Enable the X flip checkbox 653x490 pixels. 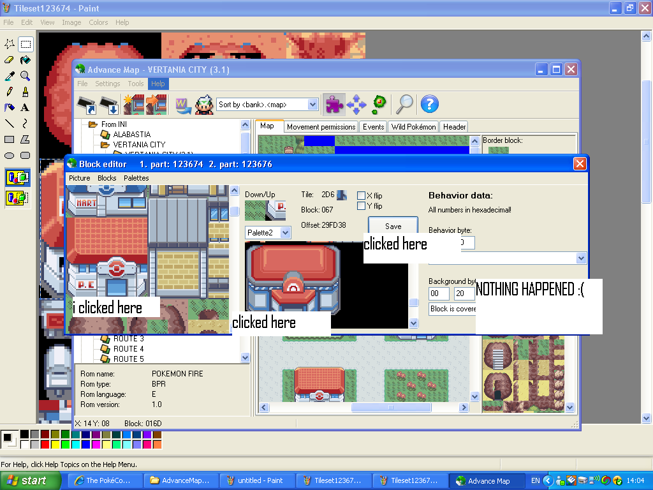(x=362, y=196)
